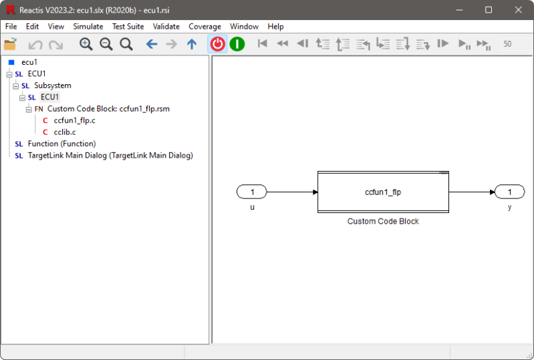Disable Simulator with the red power button
Screen dimensions: 534x360
pos(217,44)
